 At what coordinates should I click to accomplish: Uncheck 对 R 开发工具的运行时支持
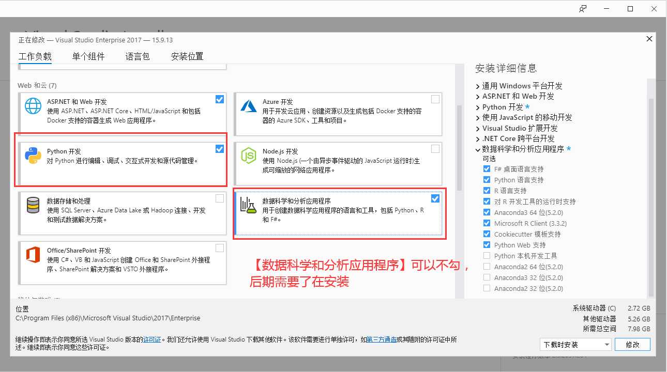487,202
